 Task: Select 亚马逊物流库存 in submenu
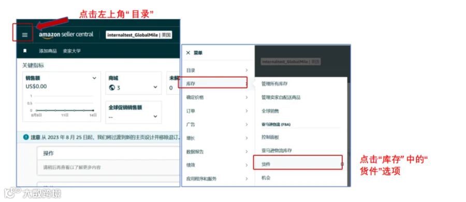pyautogui.click(x=276, y=151)
